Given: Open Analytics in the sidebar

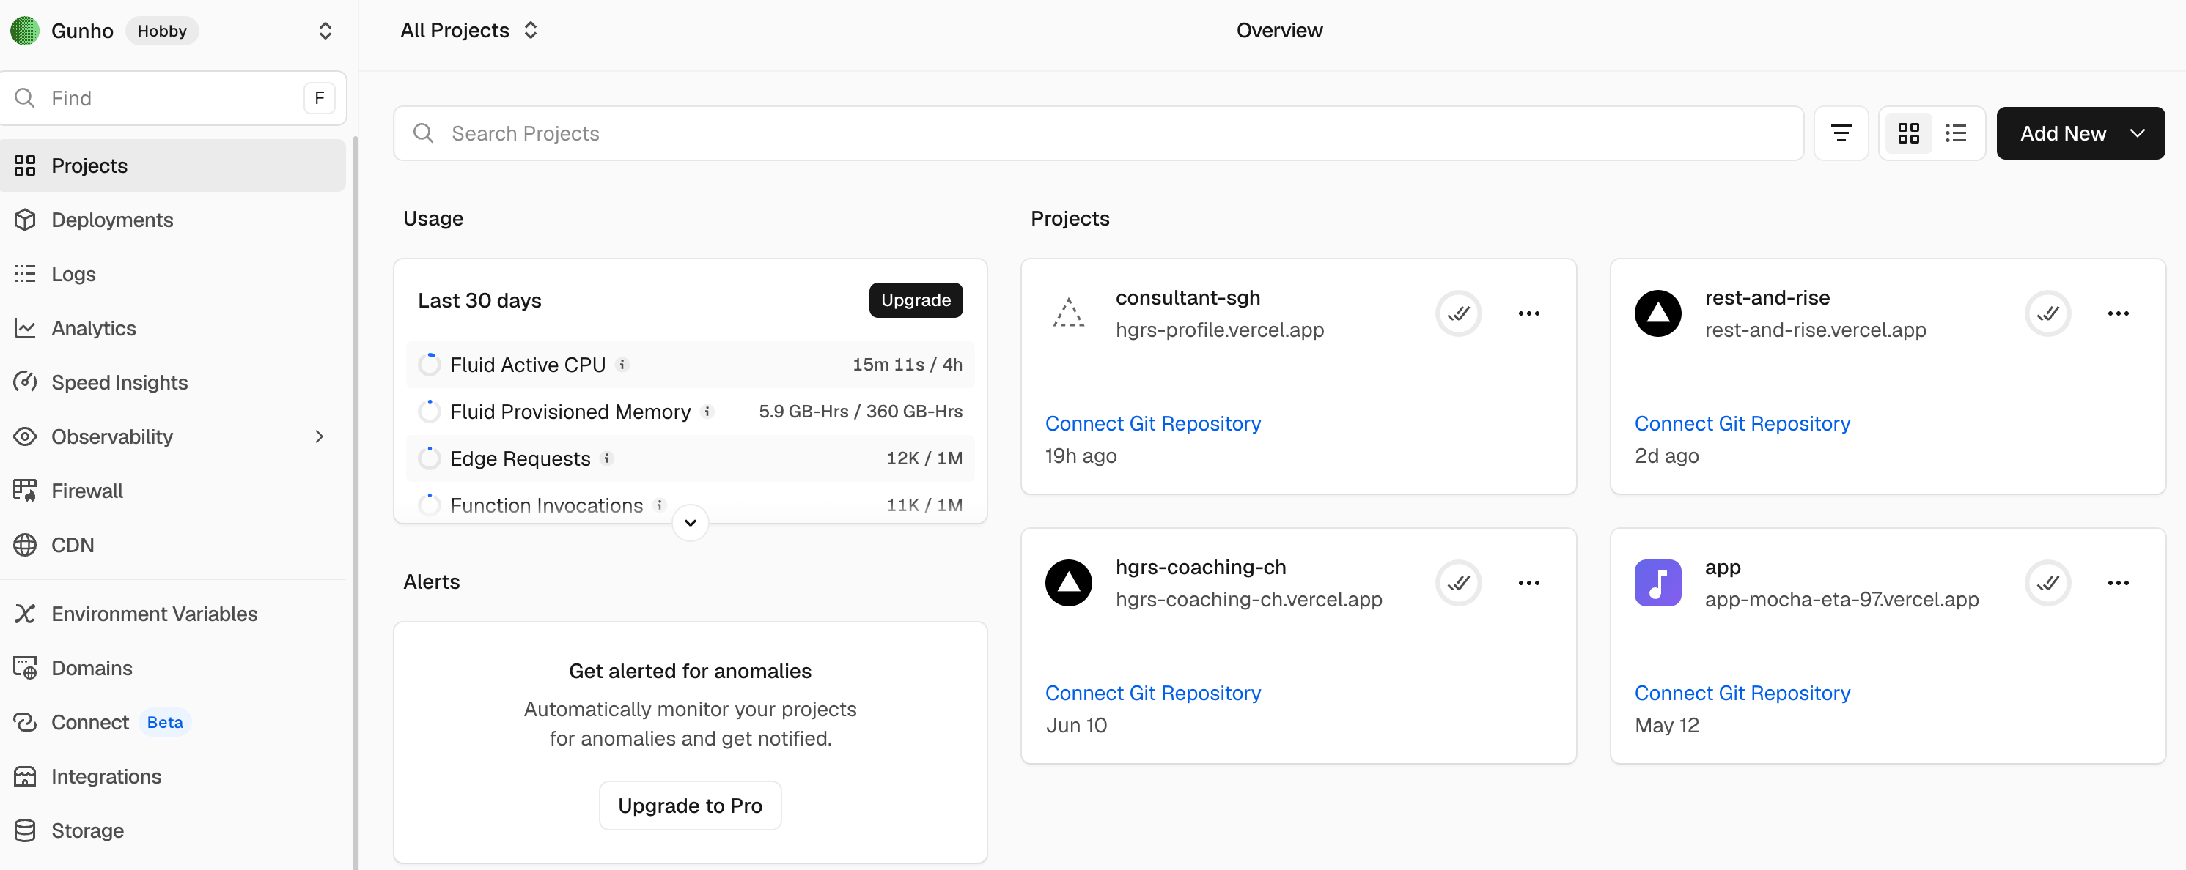Looking at the screenshot, I should (x=173, y=328).
